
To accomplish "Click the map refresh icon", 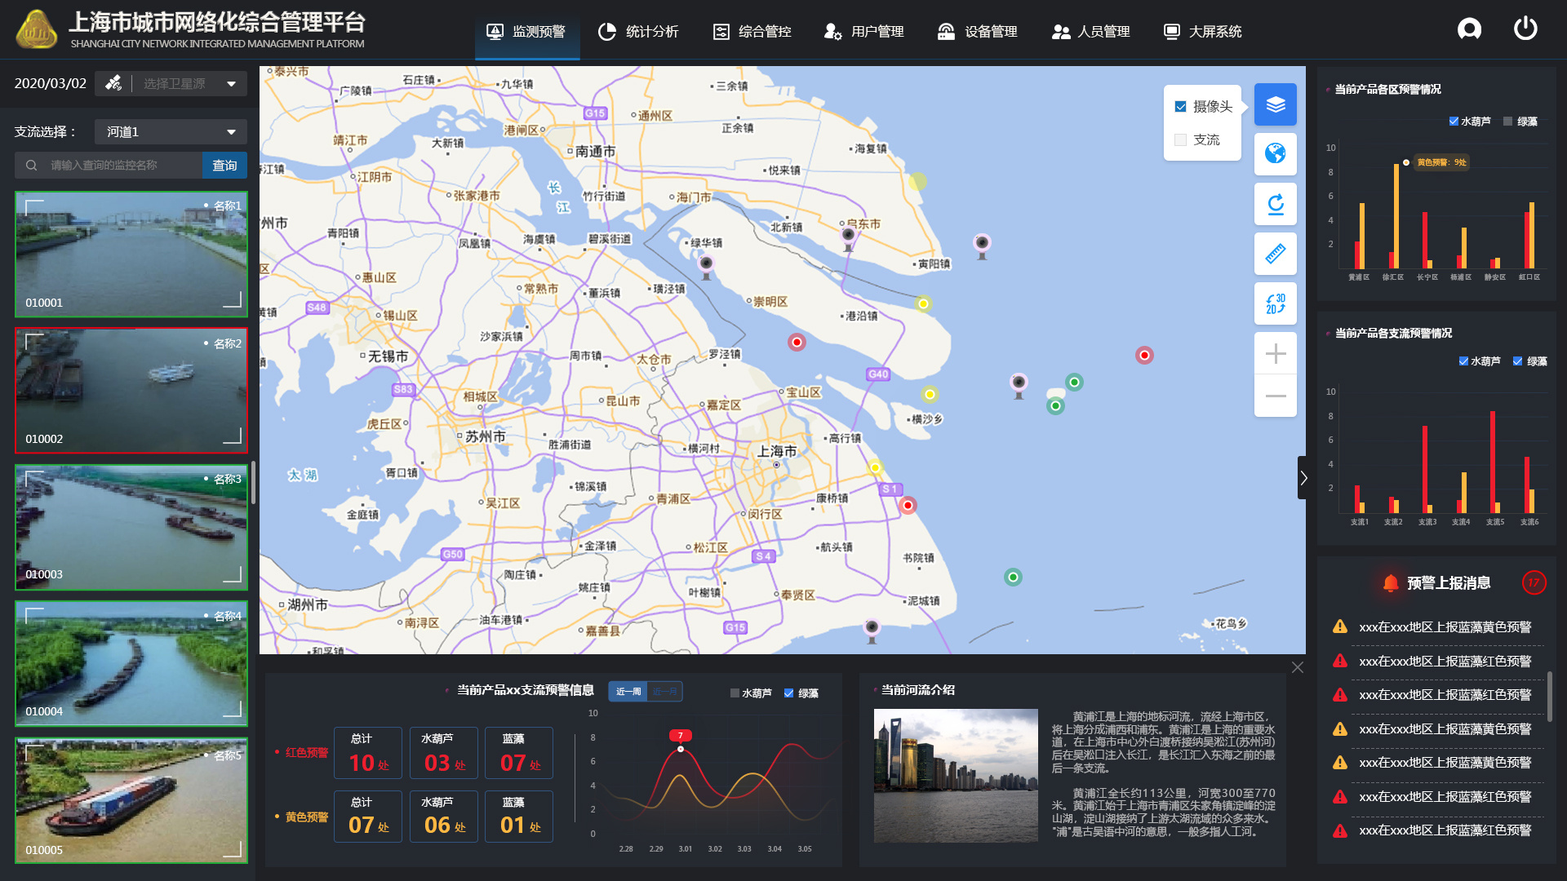I will click(1275, 204).
